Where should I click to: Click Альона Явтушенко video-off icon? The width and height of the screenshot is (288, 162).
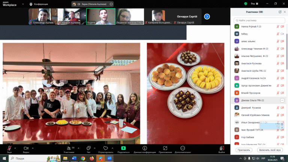tap(282, 56)
